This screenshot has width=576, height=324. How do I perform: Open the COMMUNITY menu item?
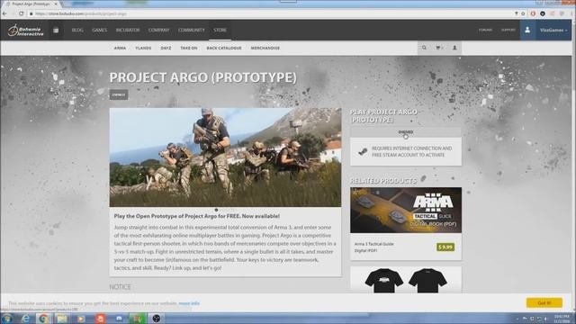coord(192,30)
